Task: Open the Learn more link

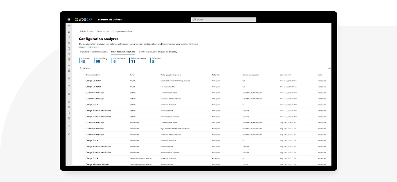Action: (93, 47)
